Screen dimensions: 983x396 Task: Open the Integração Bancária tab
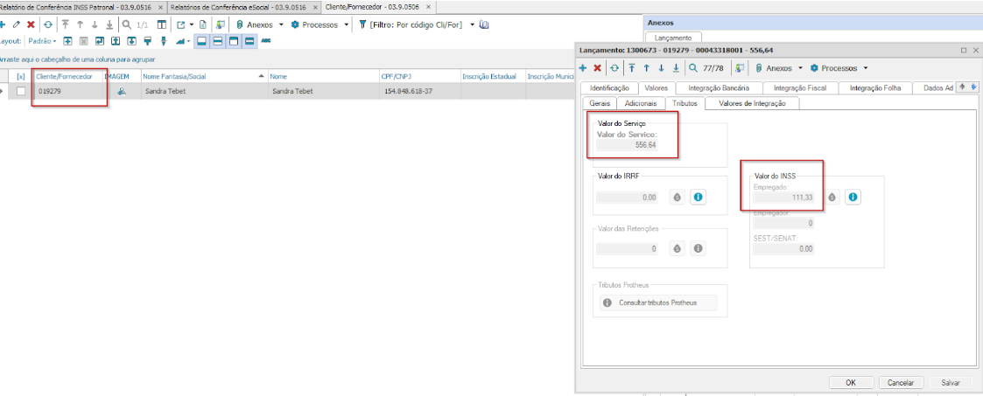[x=719, y=88]
